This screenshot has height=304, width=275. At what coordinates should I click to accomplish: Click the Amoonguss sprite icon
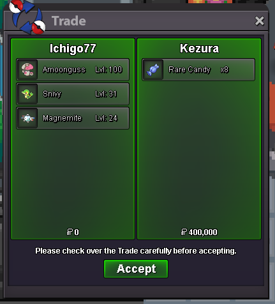[27, 70]
